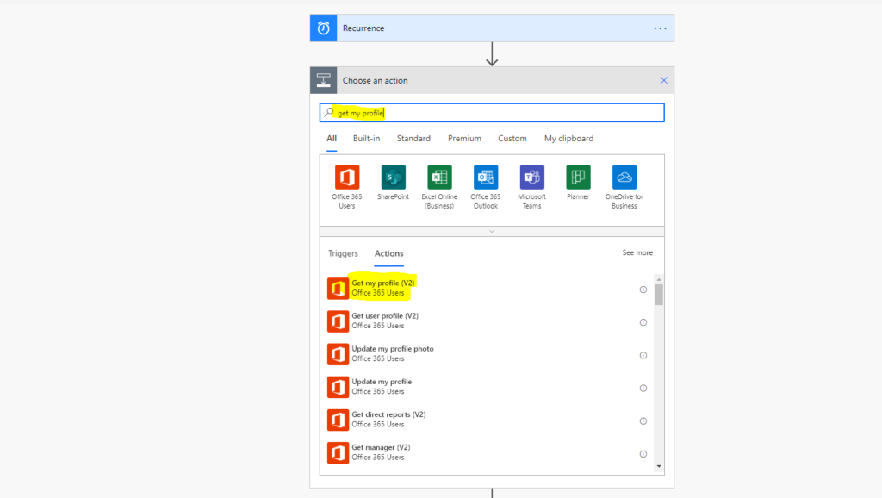Choose the Office 365 Users connector
The width and height of the screenshot is (882, 498).
(347, 187)
